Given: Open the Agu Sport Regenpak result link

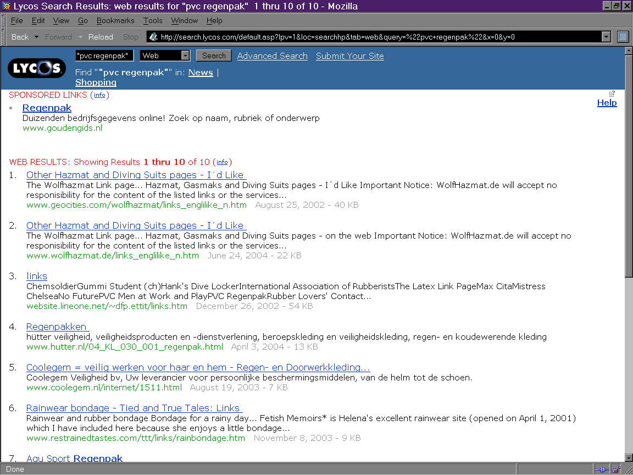Looking at the screenshot, I should point(74,458).
